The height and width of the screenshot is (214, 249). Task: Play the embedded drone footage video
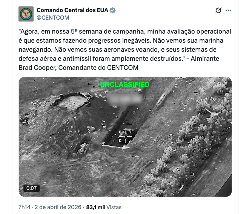pyautogui.click(x=125, y=137)
